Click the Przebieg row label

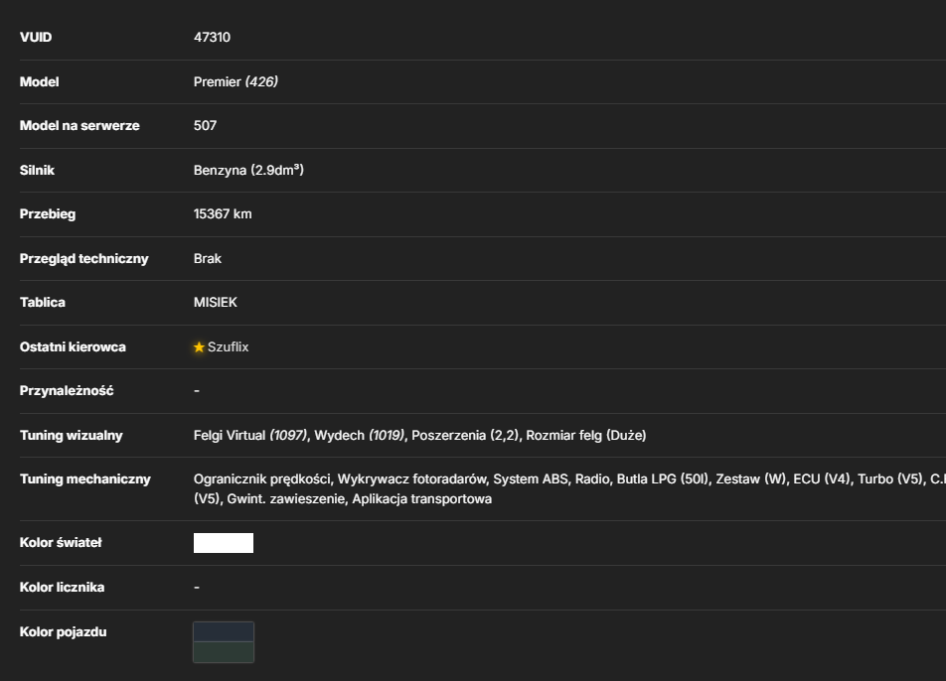tap(48, 214)
